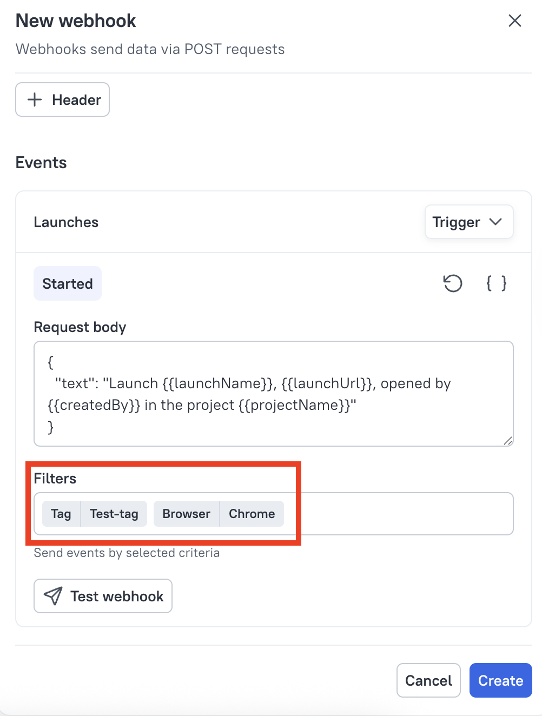Add a new Header

(63, 100)
